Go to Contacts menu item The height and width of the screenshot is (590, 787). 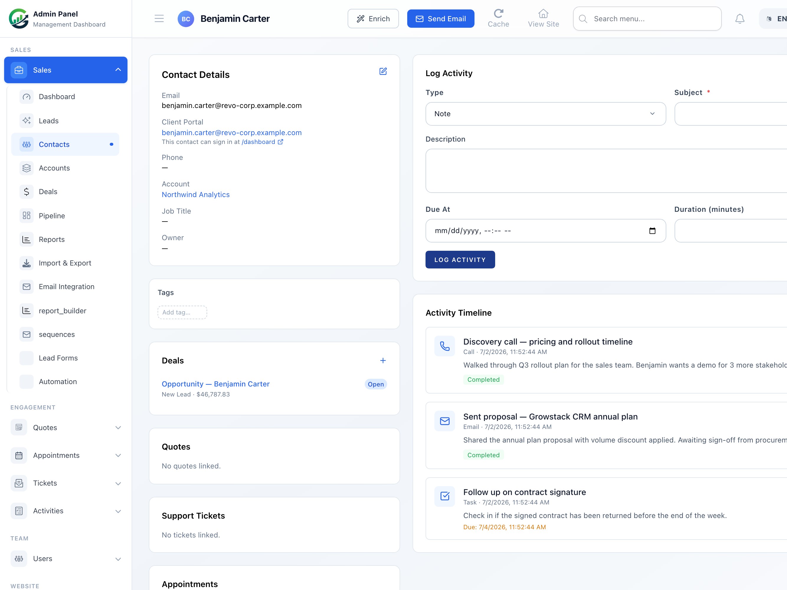(x=65, y=144)
